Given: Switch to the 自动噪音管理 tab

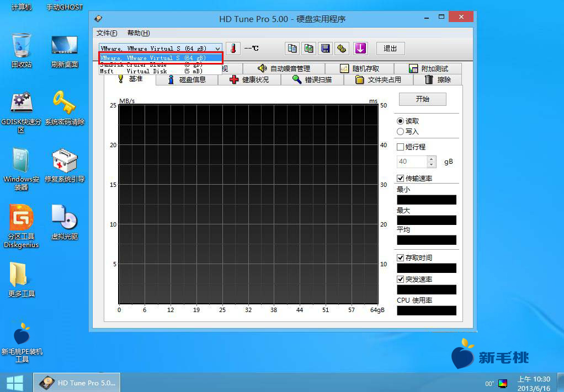Looking at the screenshot, I should (284, 68).
